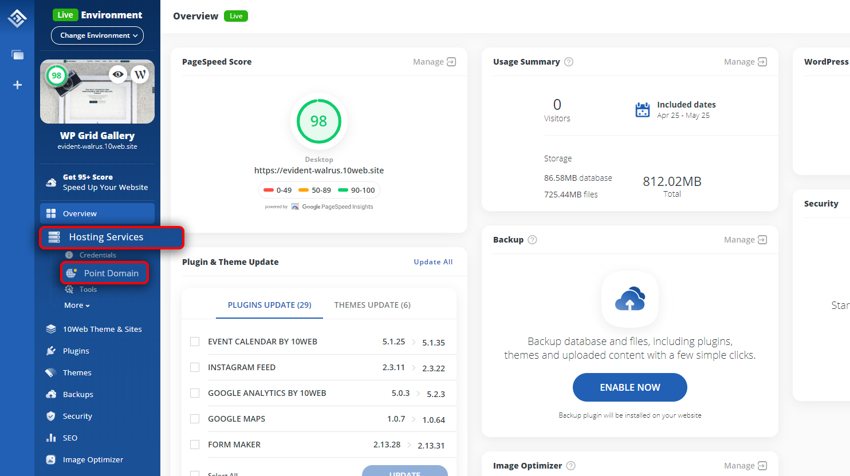Image resolution: width=850 pixels, height=476 pixels.
Task: Click the plus icon to add website
Action: tap(18, 85)
